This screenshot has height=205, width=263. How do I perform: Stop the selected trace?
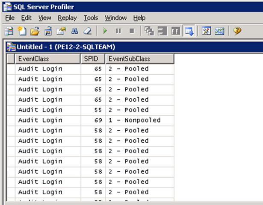[x=131, y=31]
